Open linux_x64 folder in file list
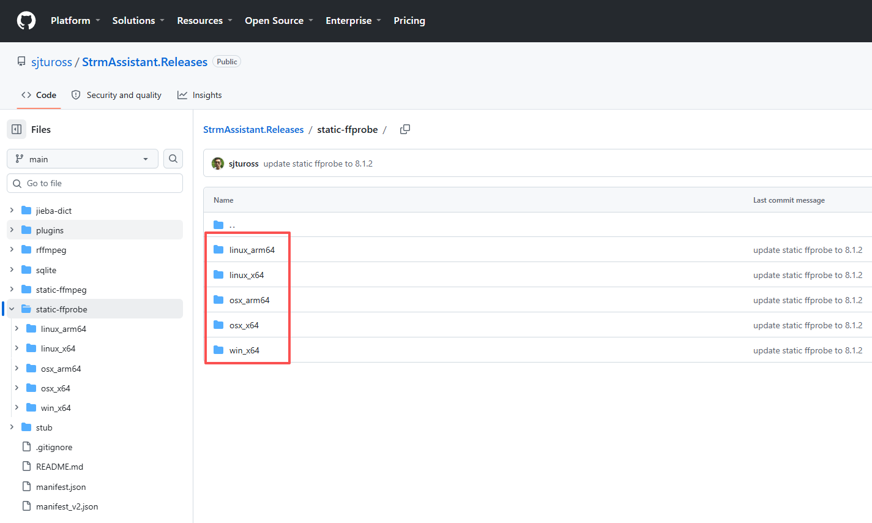The width and height of the screenshot is (872, 523). tap(247, 275)
